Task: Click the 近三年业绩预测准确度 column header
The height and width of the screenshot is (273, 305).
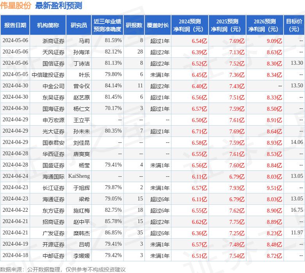Action: pyautogui.click(x=107, y=25)
